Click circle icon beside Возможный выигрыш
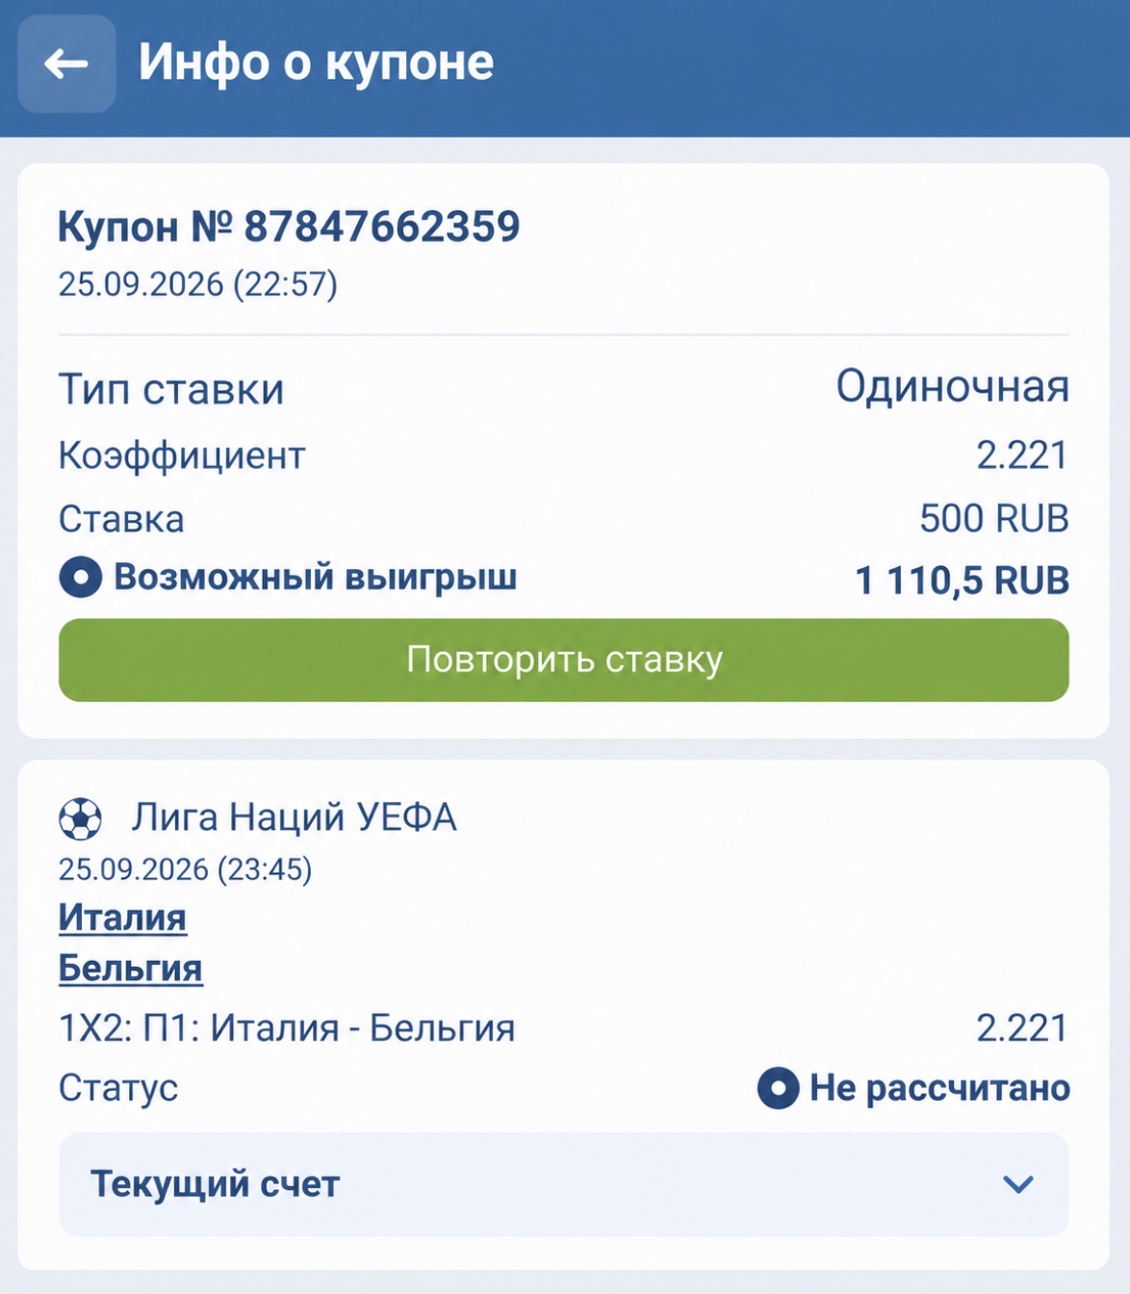The image size is (1130, 1294). tap(81, 578)
